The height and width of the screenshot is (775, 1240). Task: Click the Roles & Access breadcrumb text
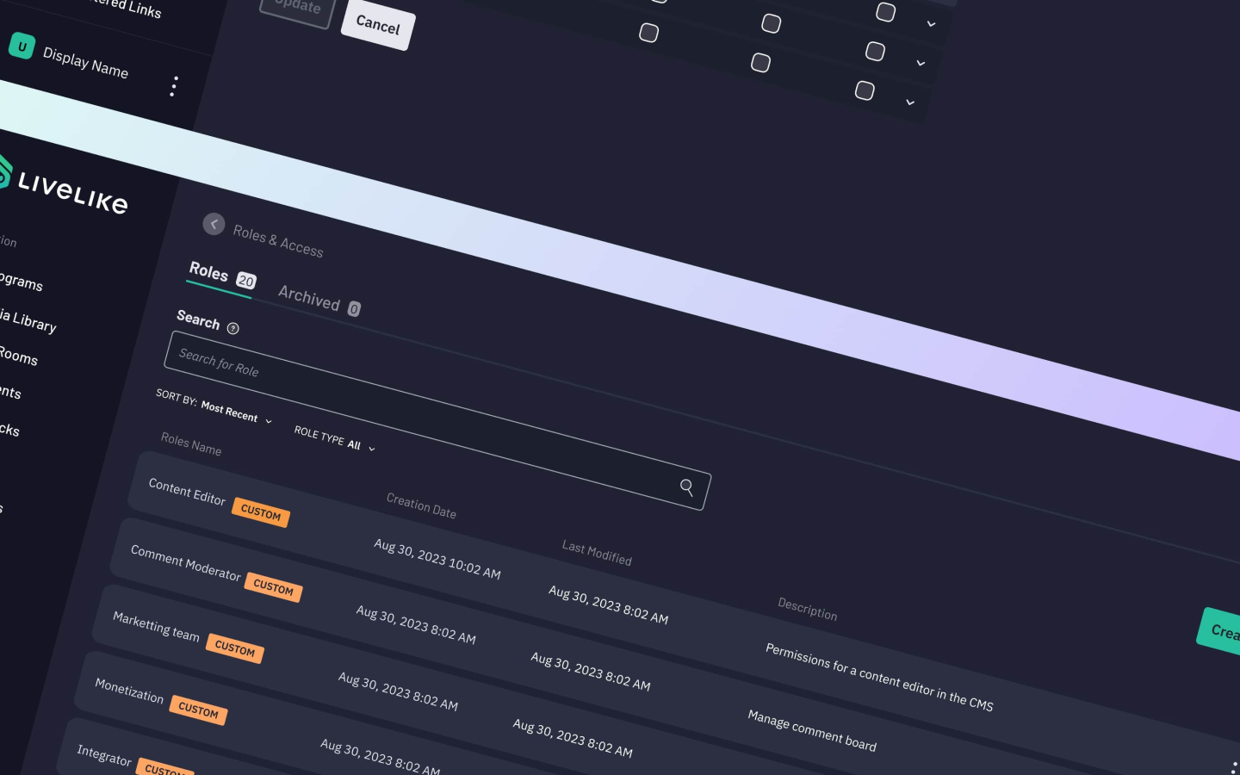click(x=278, y=241)
